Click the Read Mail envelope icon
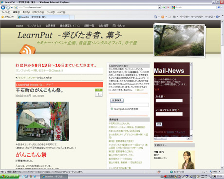The height and width of the screenshot is (179, 224). pos(169,17)
